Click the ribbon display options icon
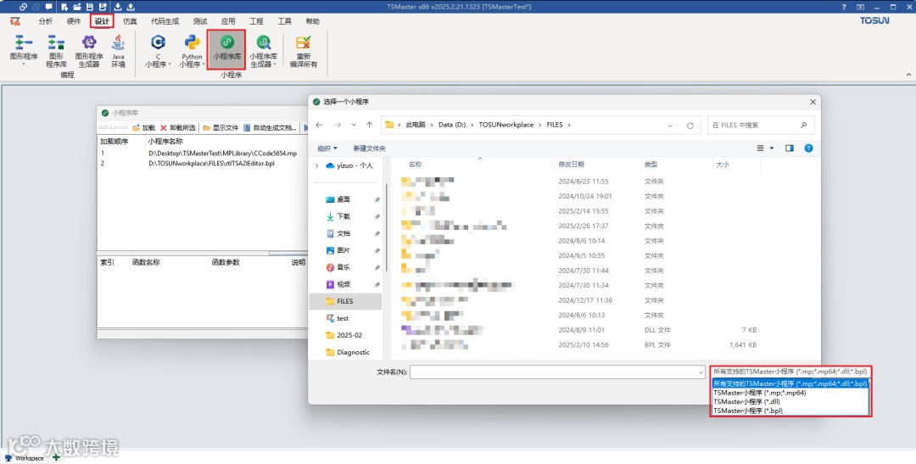This screenshot has height=464, width=916. pyautogui.click(x=861, y=7)
